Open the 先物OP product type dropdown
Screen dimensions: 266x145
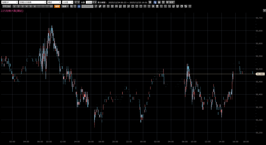pyautogui.click(x=9, y=2)
